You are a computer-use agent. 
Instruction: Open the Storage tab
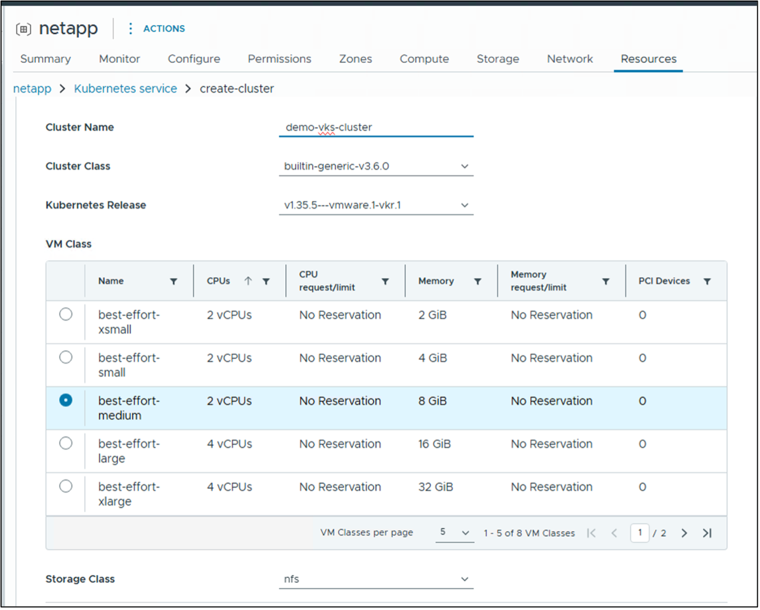pos(498,59)
